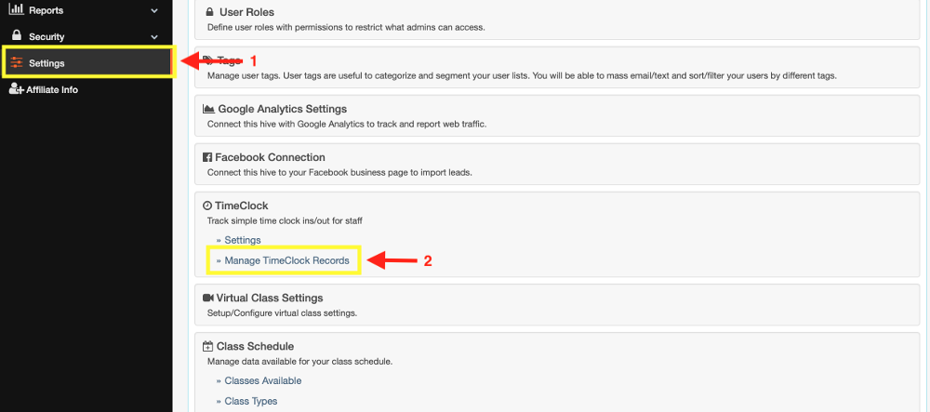The width and height of the screenshot is (930, 412).
Task: Click the Affiliate Info user icon
Action: [16, 89]
